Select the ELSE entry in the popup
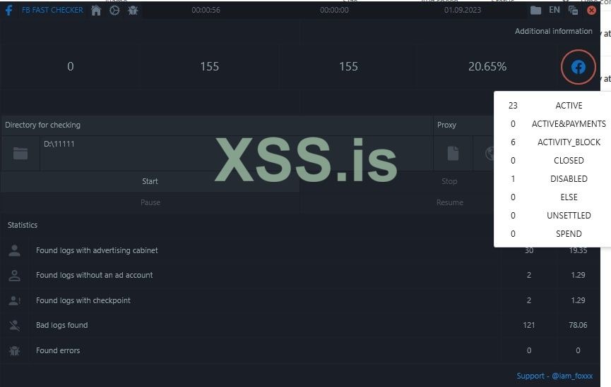Image resolution: width=611 pixels, height=387 pixels. [x=569, y=197]
